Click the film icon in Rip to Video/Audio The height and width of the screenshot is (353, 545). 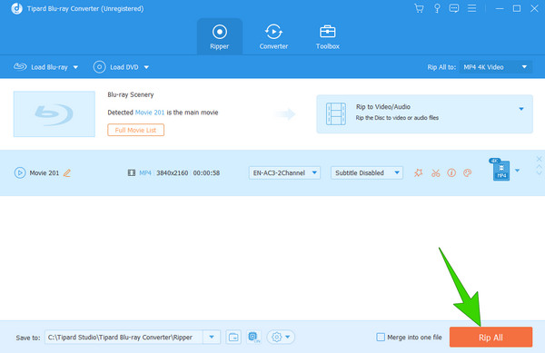(x=336, y=113)
